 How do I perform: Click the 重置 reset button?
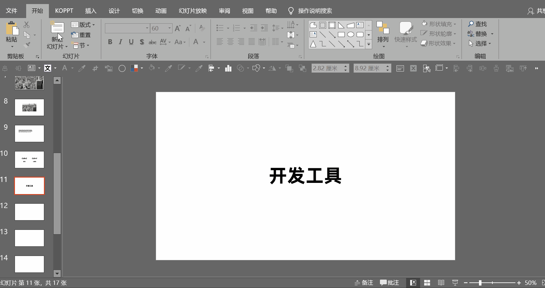click(x=81, y=35)
